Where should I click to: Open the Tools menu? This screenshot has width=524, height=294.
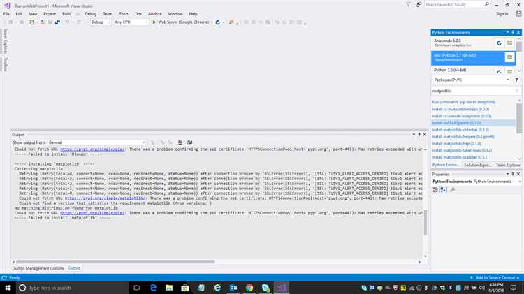click(x=124, y=14)
